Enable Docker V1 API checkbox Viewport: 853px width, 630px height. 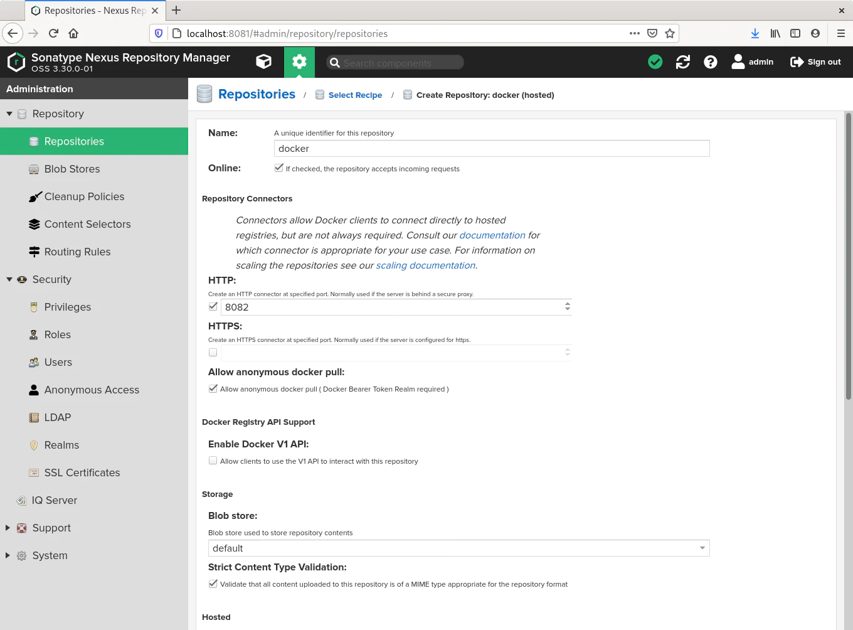click(213, 461)
